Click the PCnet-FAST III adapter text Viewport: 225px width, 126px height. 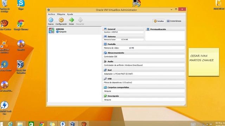pos(118,74)
